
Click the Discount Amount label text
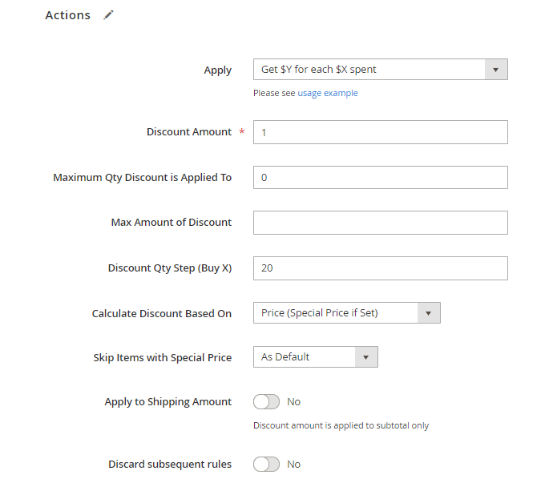coord(189,132)
